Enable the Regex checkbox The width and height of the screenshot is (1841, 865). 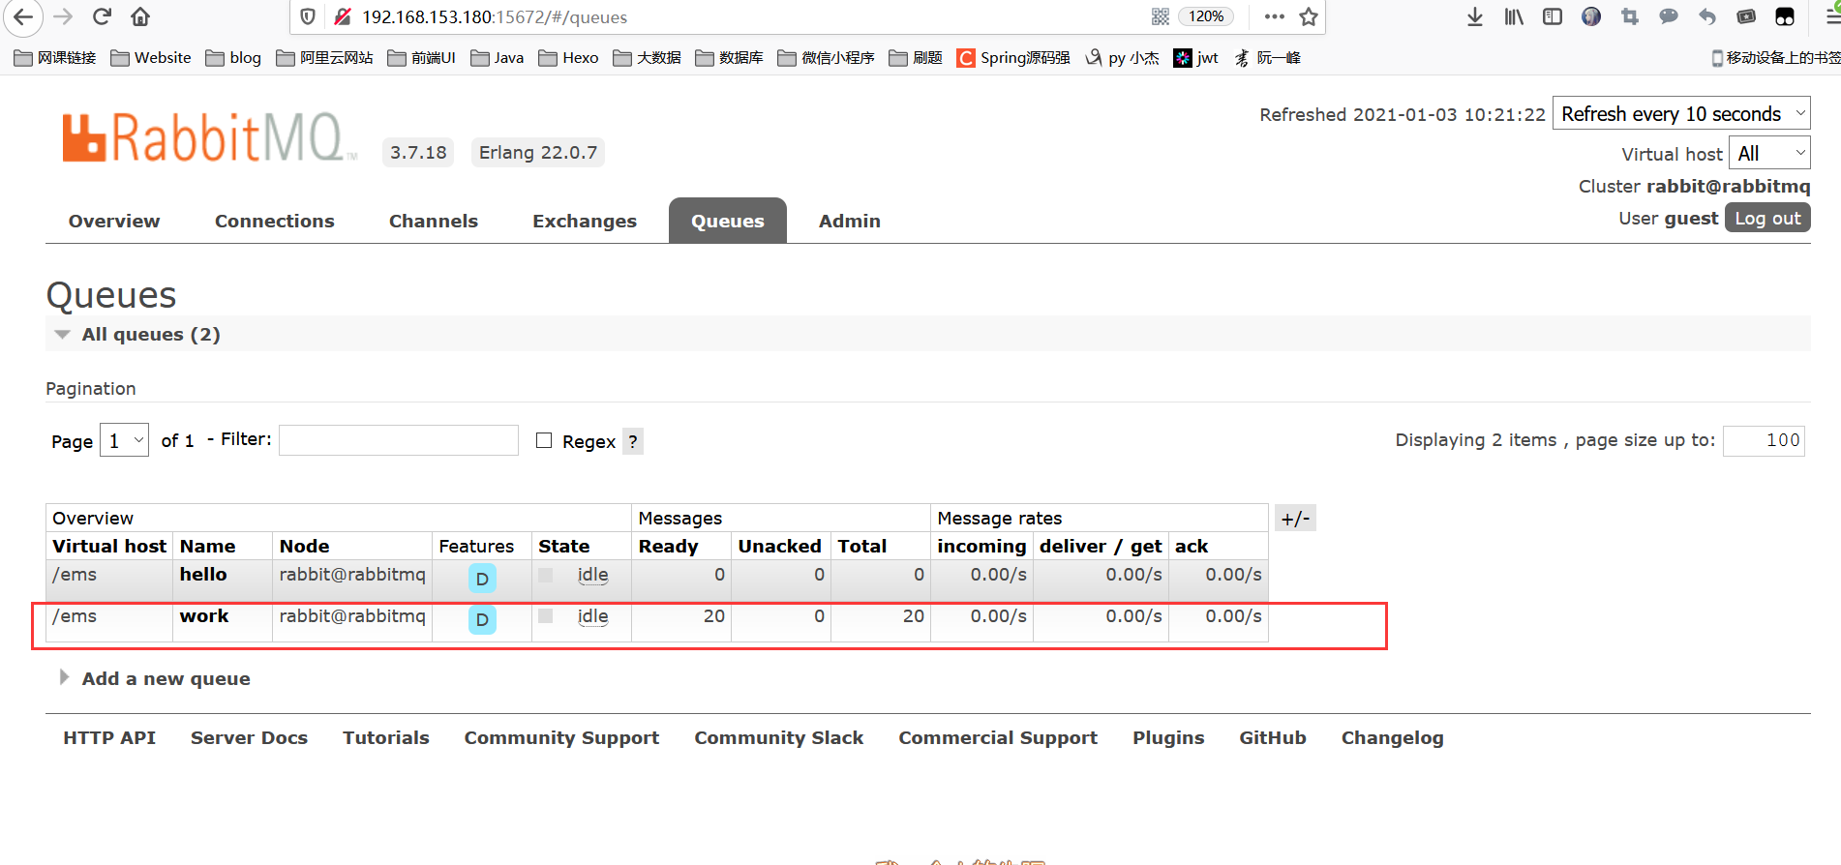pos(544,440)
